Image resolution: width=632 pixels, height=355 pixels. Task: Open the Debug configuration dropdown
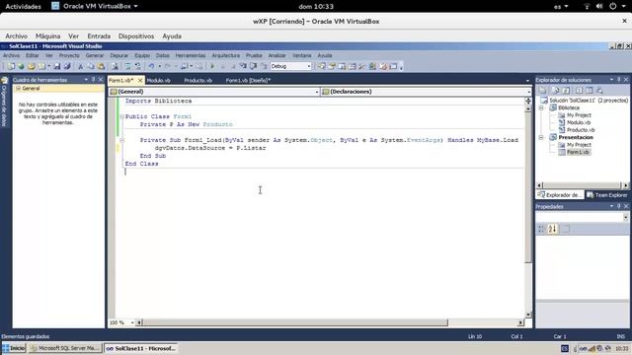pyautogui.click(x=309, y=66)
